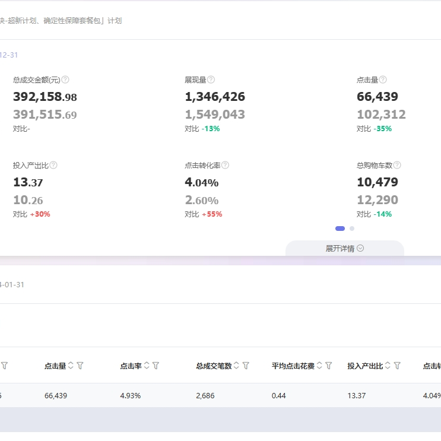
Task: Expand details with 展开详情
Action: [344, 249]
